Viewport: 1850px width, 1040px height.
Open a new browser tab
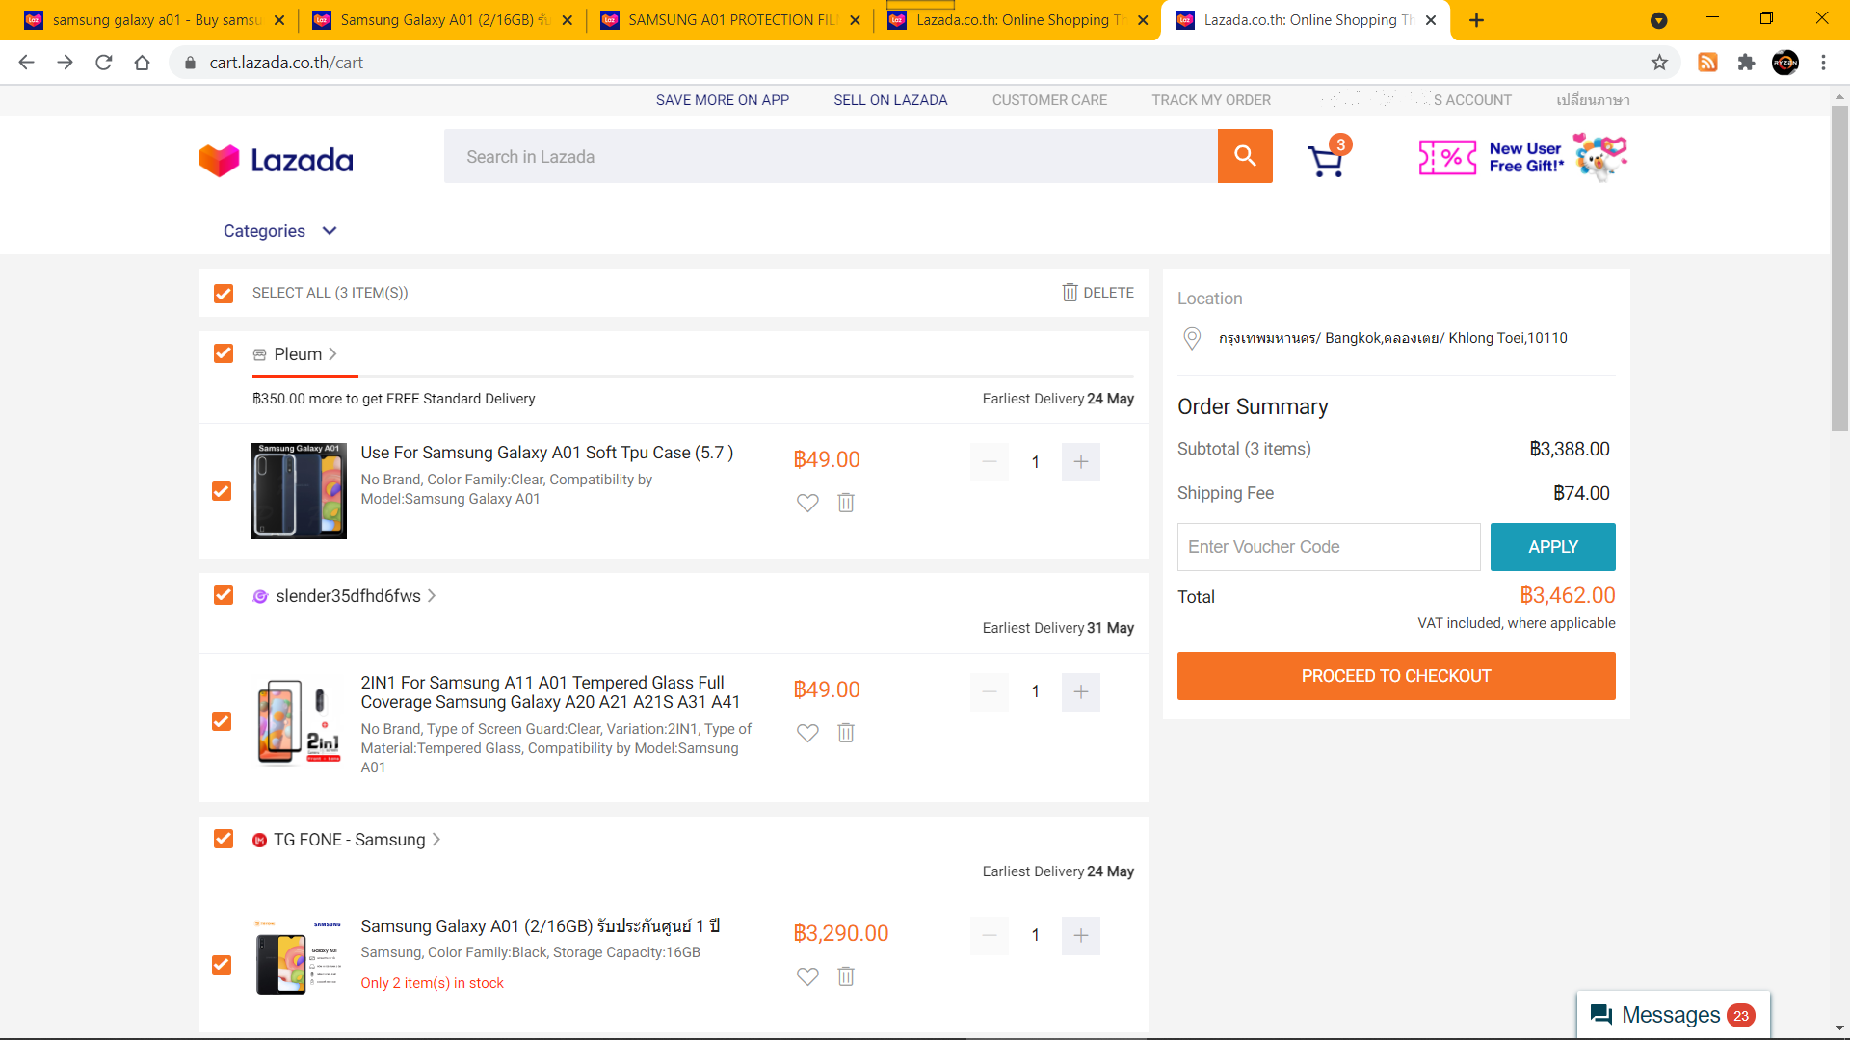point(1476,20)
